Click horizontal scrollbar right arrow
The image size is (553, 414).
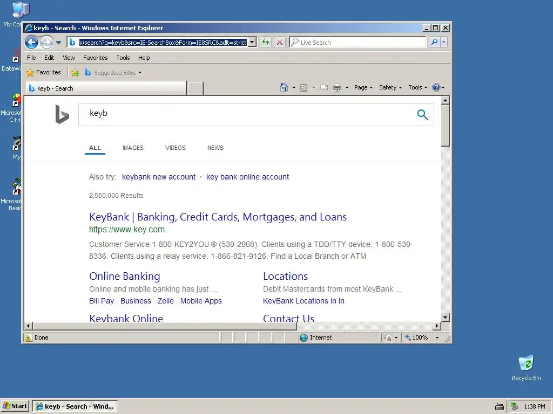pyautogui.click(x=437, y=326)
